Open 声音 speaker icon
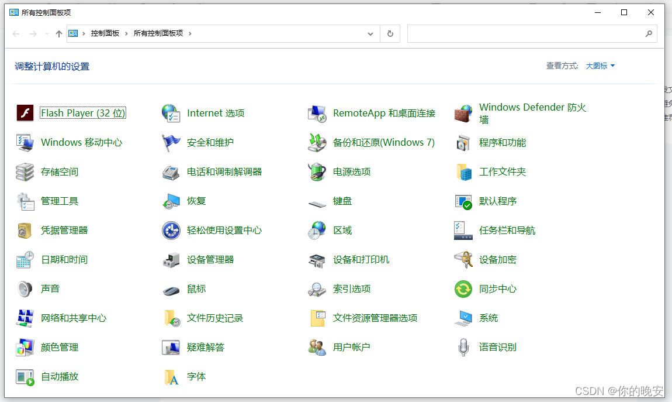672x402 pixels. pyautogui.click(x=25, y=288)
